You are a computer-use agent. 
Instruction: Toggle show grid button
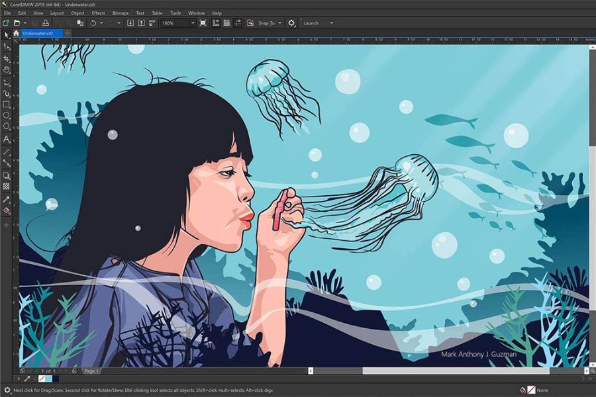click(227, 23)
